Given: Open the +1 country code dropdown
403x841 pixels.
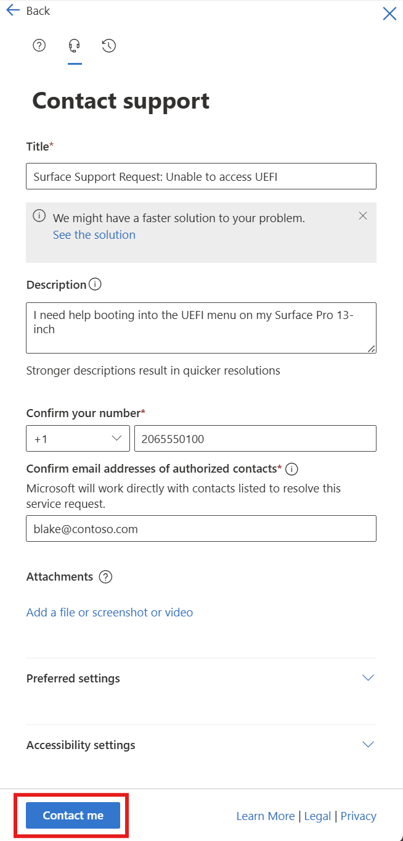Looking at the screenshot, I should tap(78, 438).
